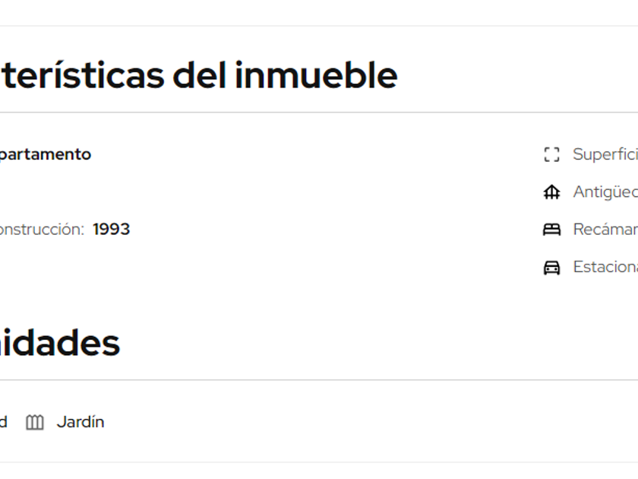Click the Departamento property type text
Viewport: 638px width, 479px height.
(44, 154)
